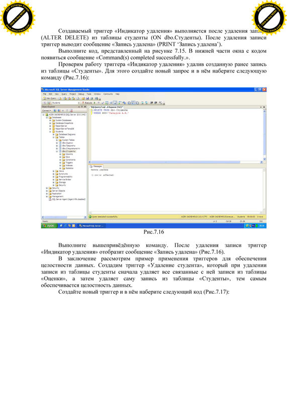Select the dbo.Специальности table
Image resolution: width=287 pixels, height=406 pixels.
(71, 148)
